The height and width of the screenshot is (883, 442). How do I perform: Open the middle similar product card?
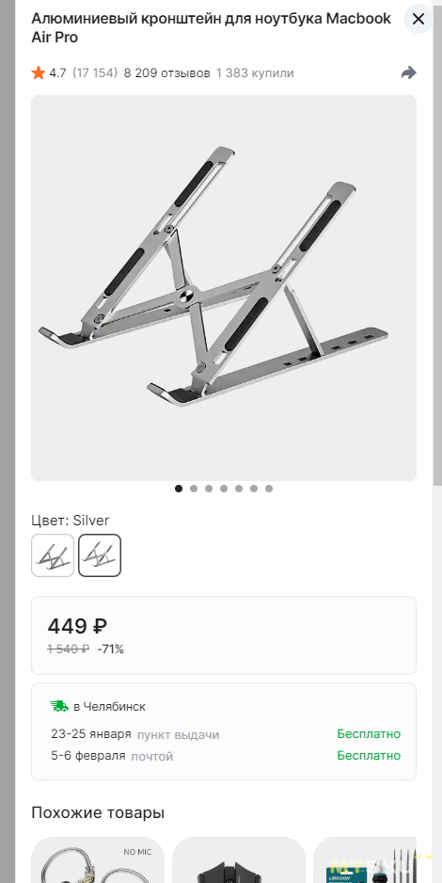239,859
